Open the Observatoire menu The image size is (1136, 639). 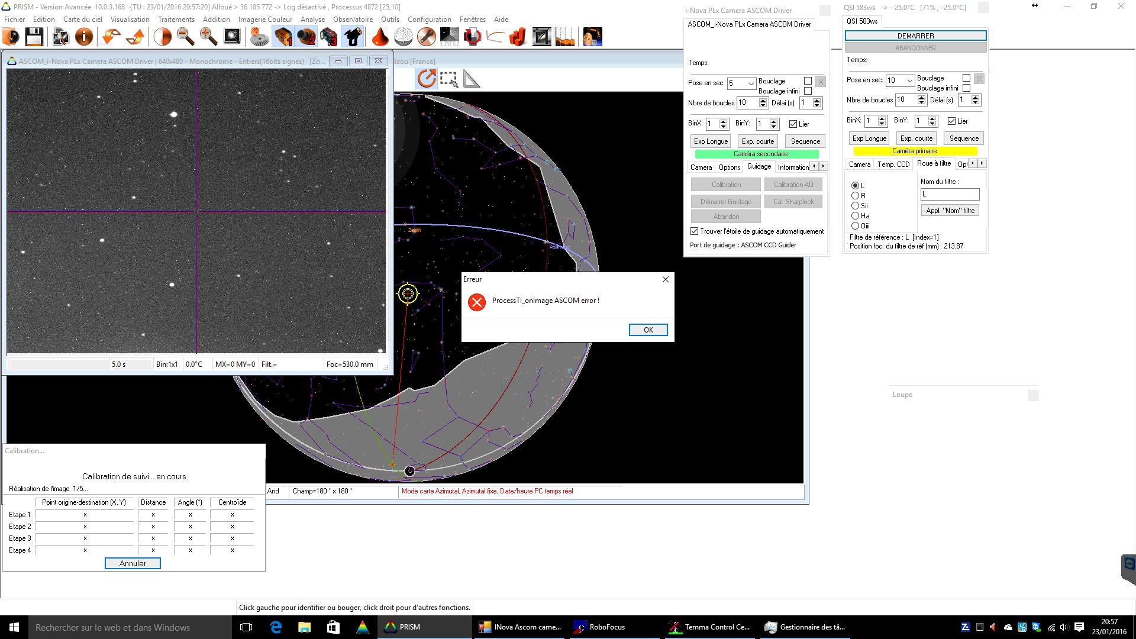tap(353, 20)
